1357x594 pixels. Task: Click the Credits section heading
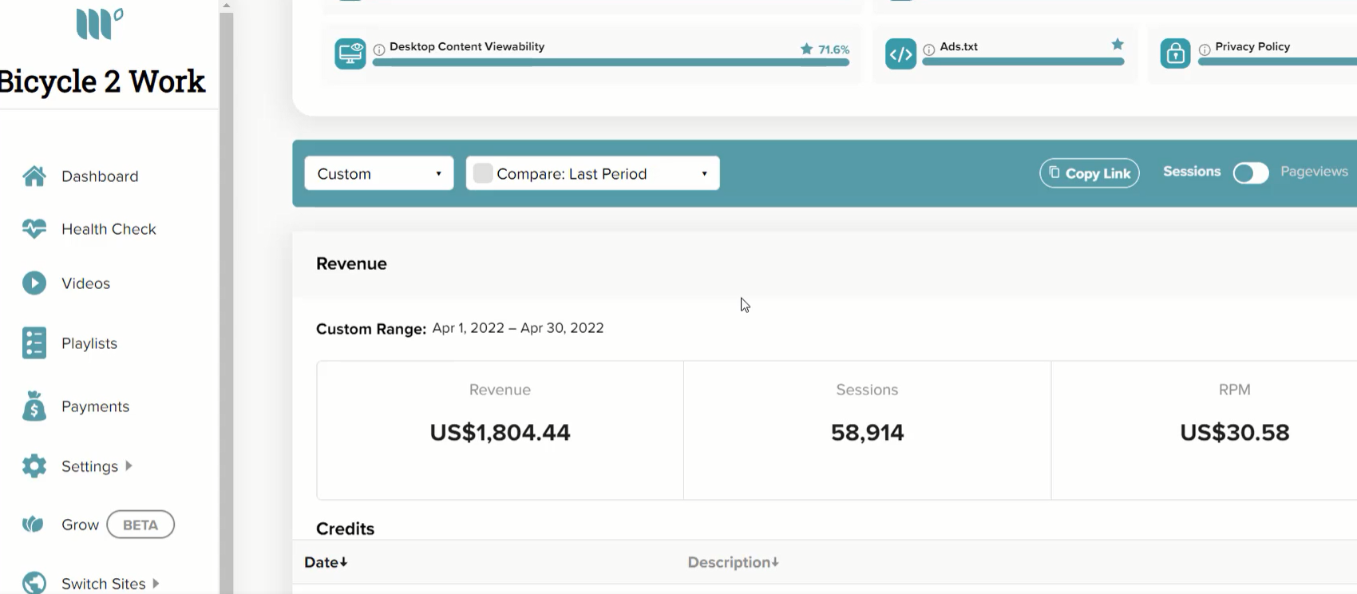coord(346,529)
